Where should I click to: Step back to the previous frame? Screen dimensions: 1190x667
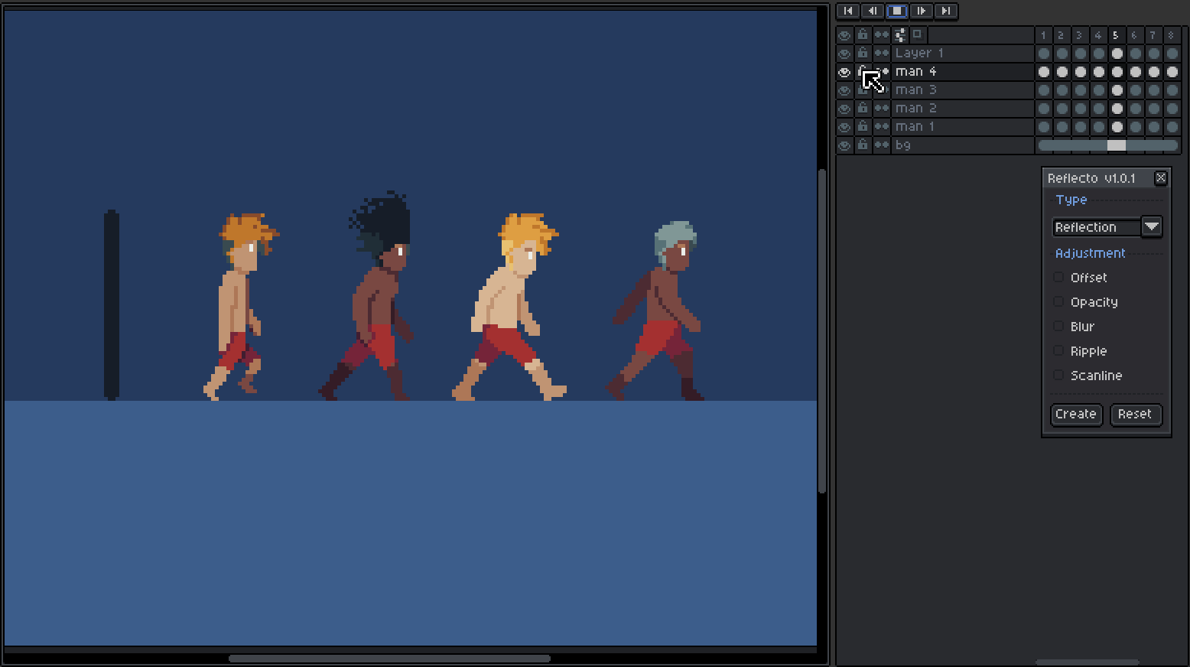(873, 11)
